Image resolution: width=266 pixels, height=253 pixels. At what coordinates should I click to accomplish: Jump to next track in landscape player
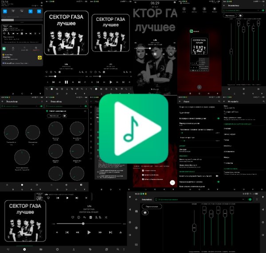pyautogui.click(x=110, y=232)
